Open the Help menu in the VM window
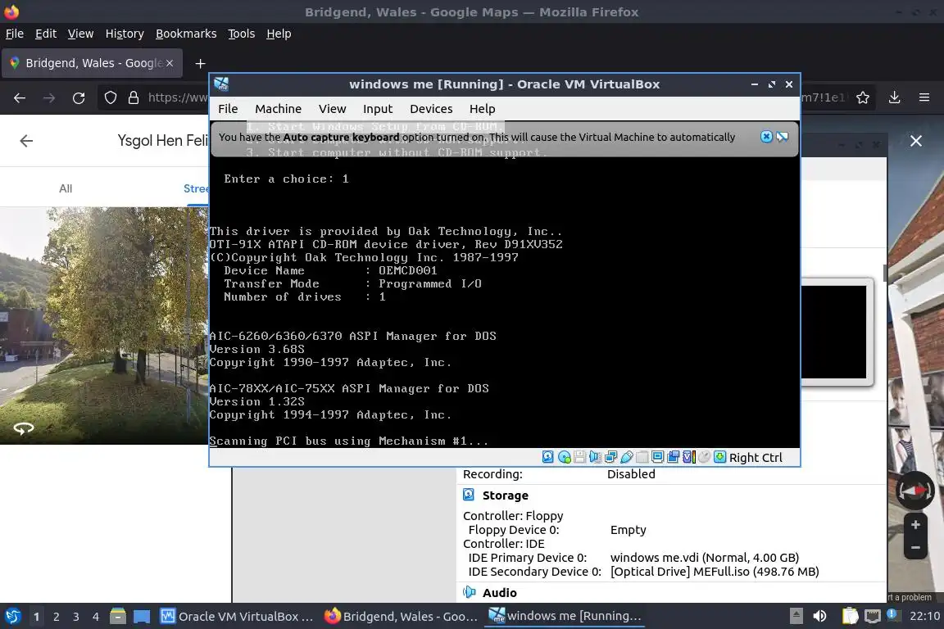The width and height of the screenshot is (944, 629). click(482, 109)
